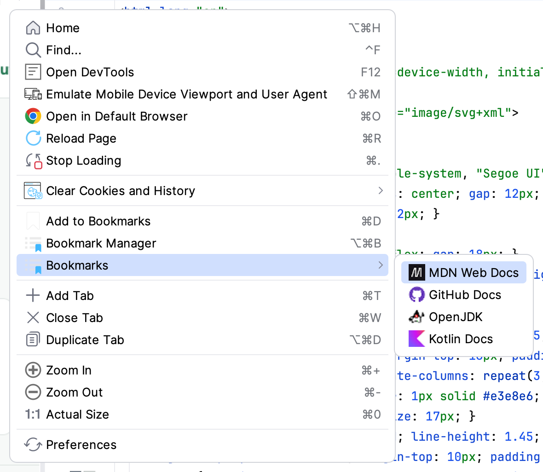
Task: Click the Actual Size 1:1 icon
Action: 33,414
